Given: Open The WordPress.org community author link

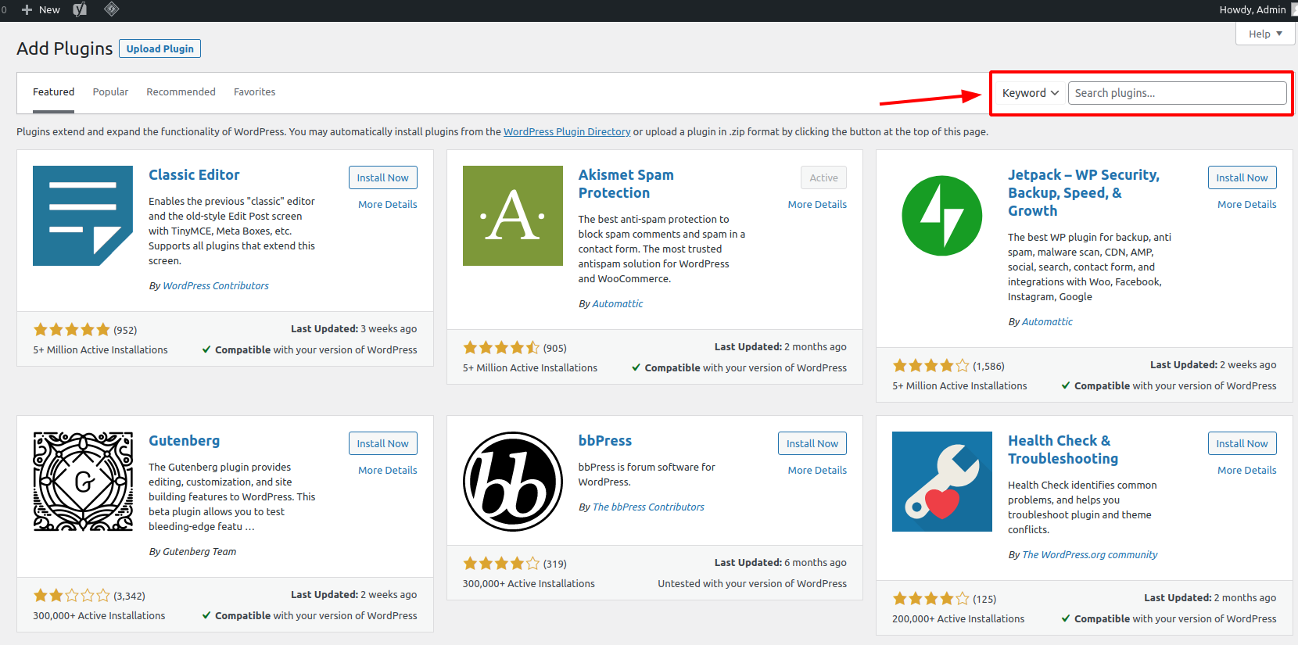Looking at the screenshot, I should click(1090, 554).
